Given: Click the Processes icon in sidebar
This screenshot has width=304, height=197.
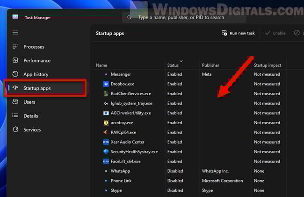Looking at the screenshot, I should click(x=15, y=46).
